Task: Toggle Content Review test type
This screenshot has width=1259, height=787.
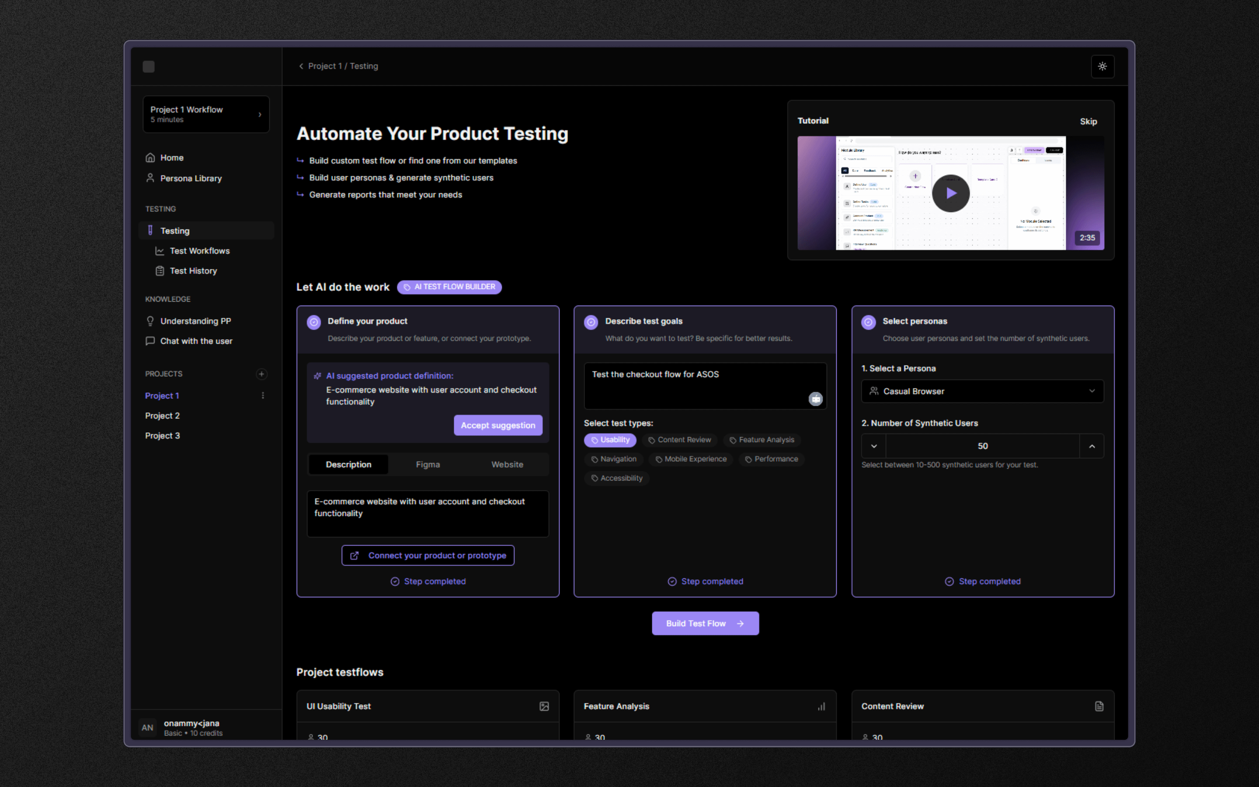Action: click(679, 440)
